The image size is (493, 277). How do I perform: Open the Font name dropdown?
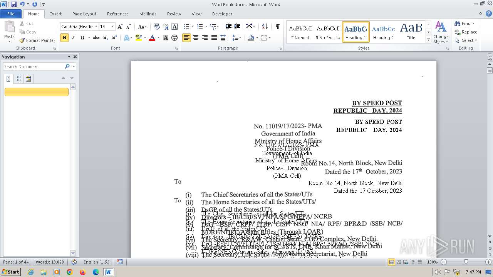96,27
